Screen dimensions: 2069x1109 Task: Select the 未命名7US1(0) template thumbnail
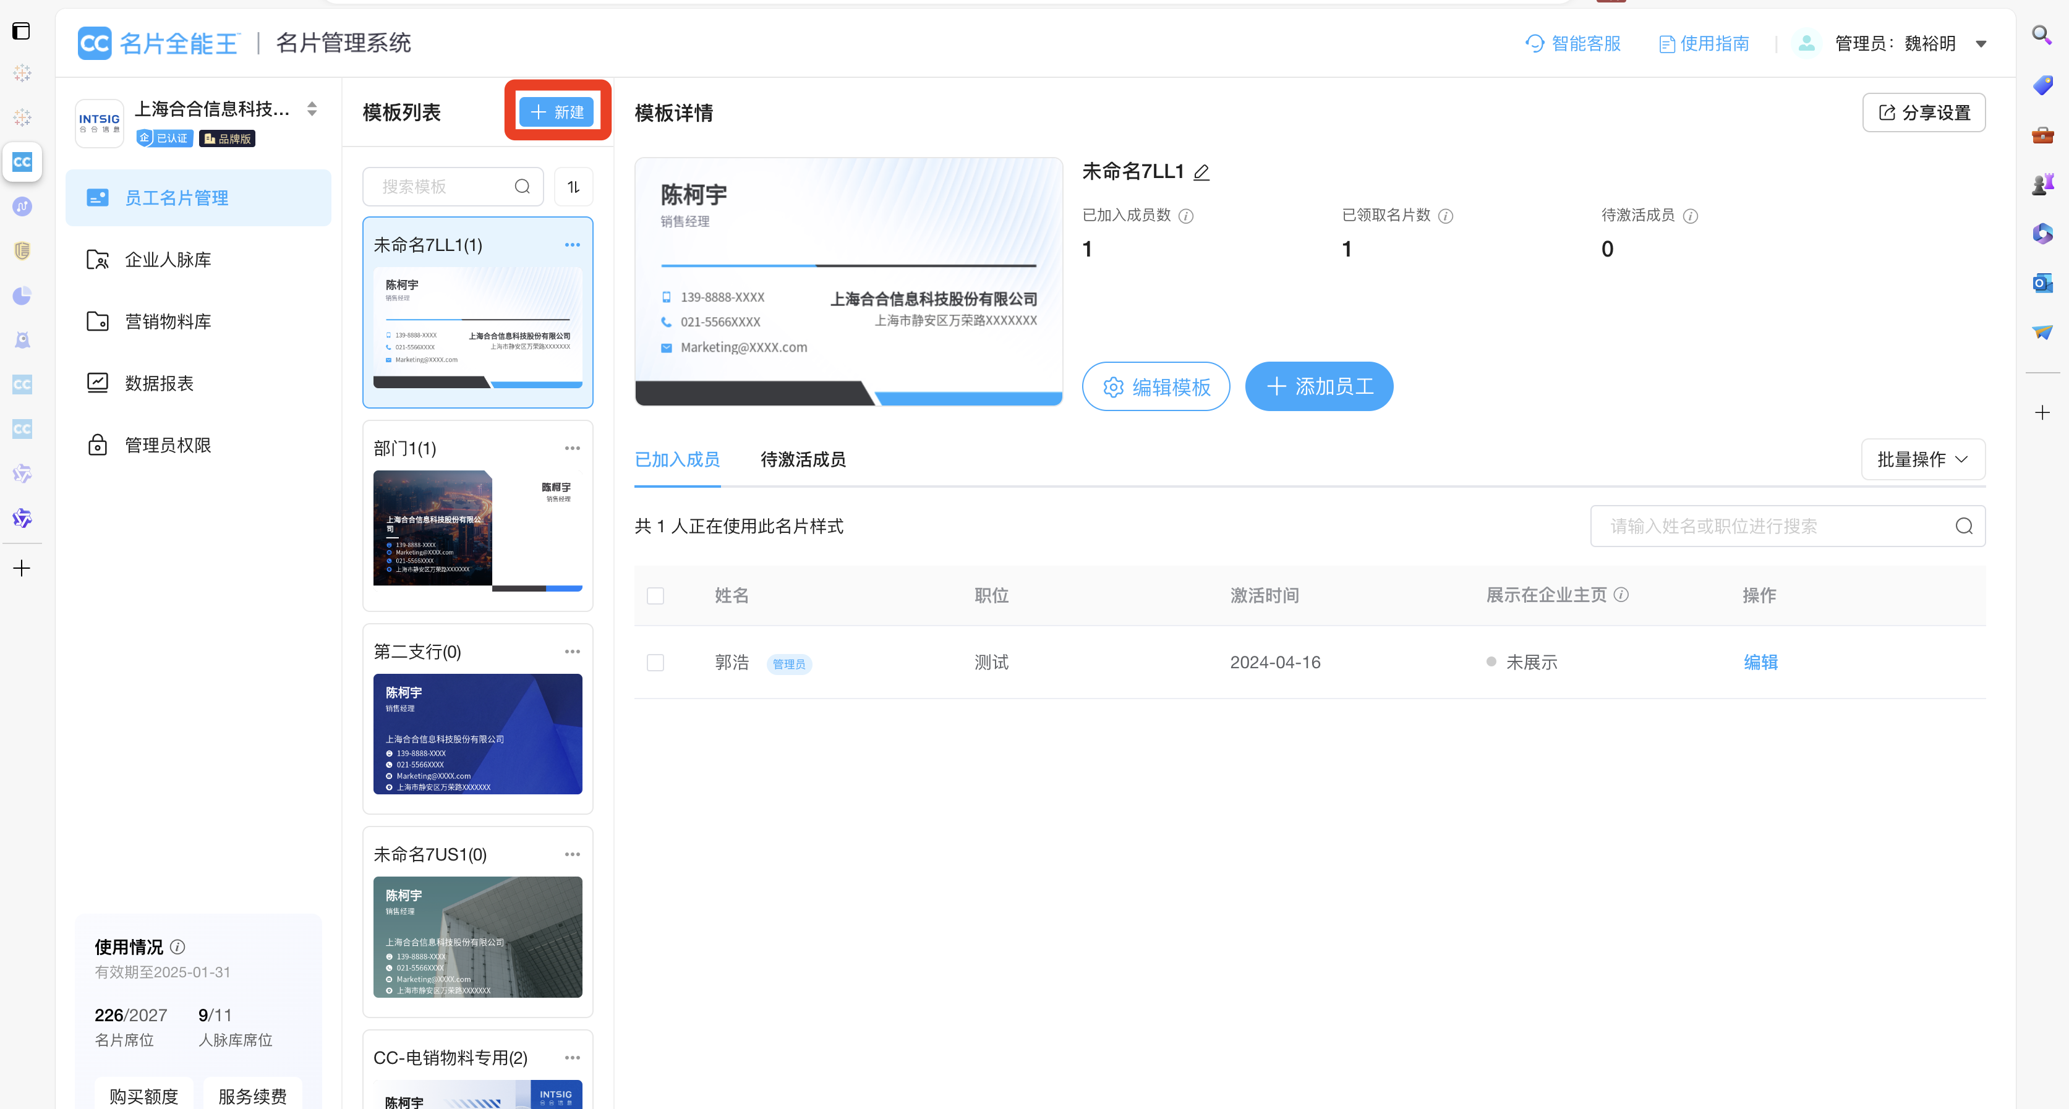pos(478,937)
